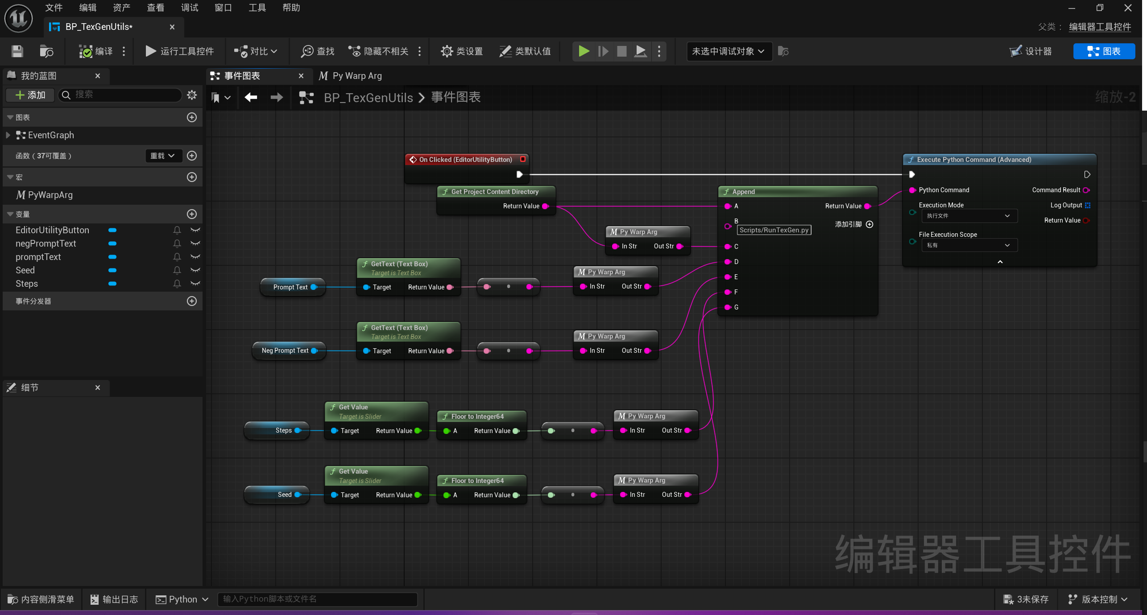Image resolution: width=1147 pixels, height=615 pixels.
Task: Add a new event dispatcher
Action: point(192,301)
